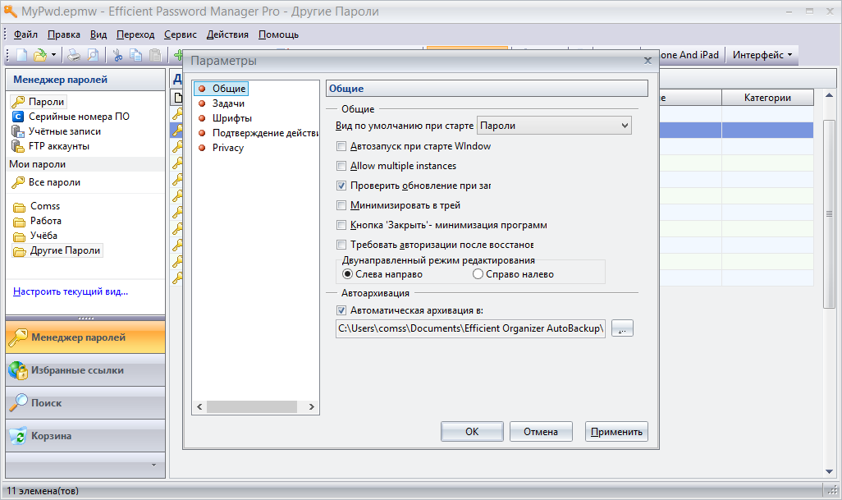The height and width of the screenshot is (500, 842).
Task: Uncheck Проверить обновление при запуске
Action: [x=341, y=186]
